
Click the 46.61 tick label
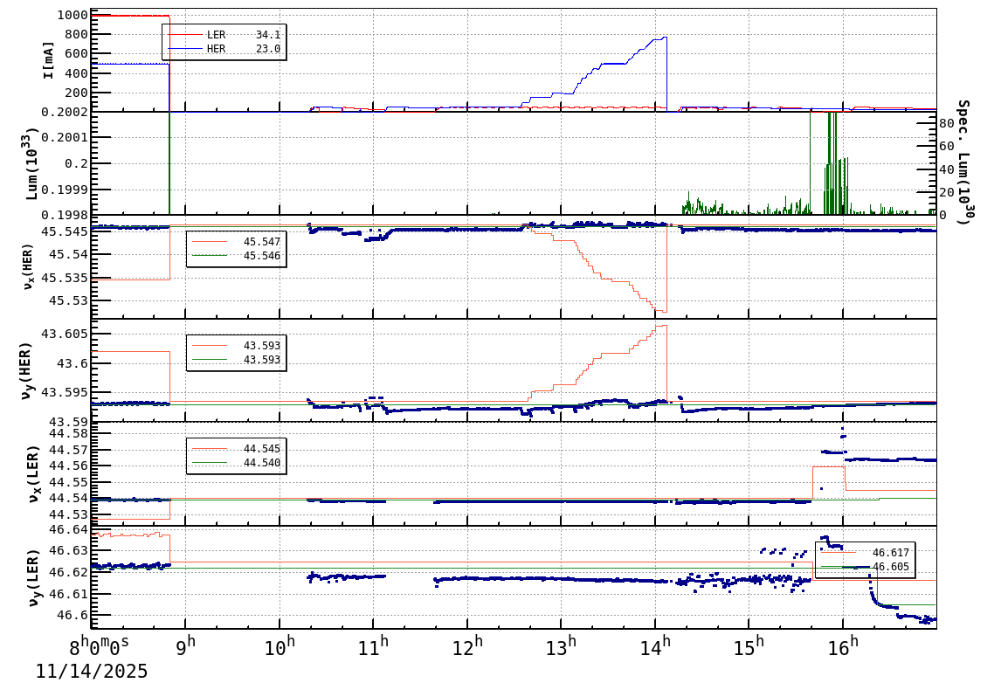(x=69, y=594)
